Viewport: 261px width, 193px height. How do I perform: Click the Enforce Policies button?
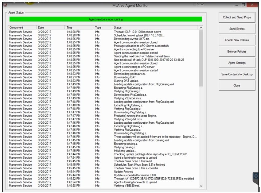click(x=237, y=52)
